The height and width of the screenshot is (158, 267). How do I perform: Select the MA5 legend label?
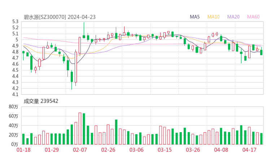[194, 17]
